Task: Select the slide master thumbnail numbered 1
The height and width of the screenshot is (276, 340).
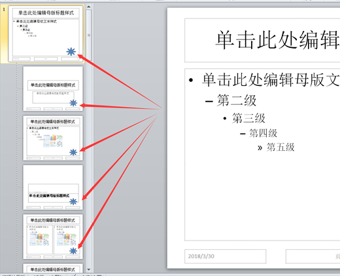Action: (x=46, y=33)
